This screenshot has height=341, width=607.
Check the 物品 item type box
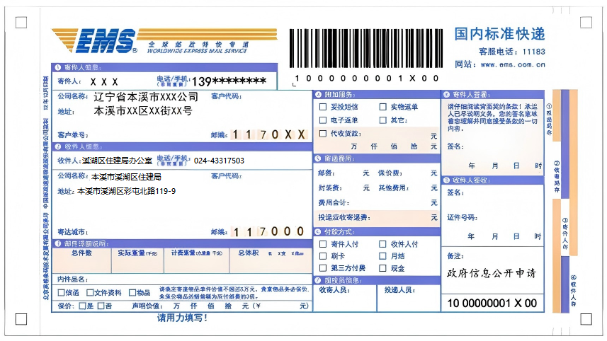132,293
